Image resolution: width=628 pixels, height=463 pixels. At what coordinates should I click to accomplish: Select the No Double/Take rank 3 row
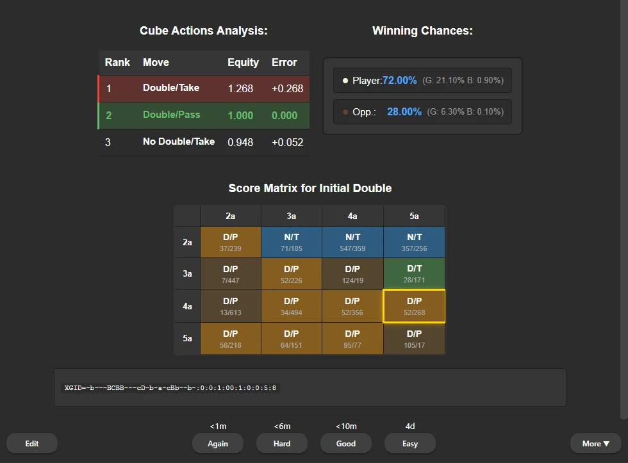[204, 142]
